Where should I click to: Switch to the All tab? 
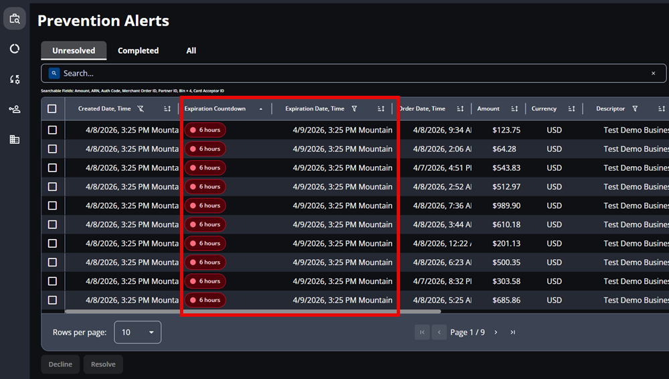coord(191,50)
